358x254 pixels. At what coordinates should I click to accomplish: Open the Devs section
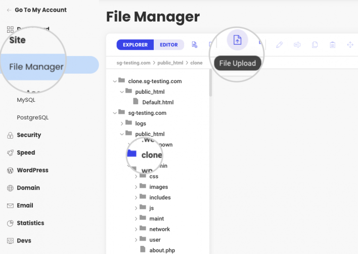(24, 240)
